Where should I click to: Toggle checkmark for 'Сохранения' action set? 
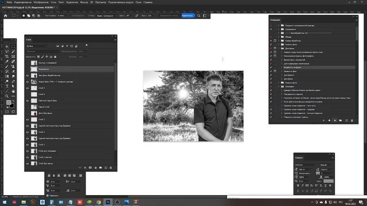(x=271, y=29)
